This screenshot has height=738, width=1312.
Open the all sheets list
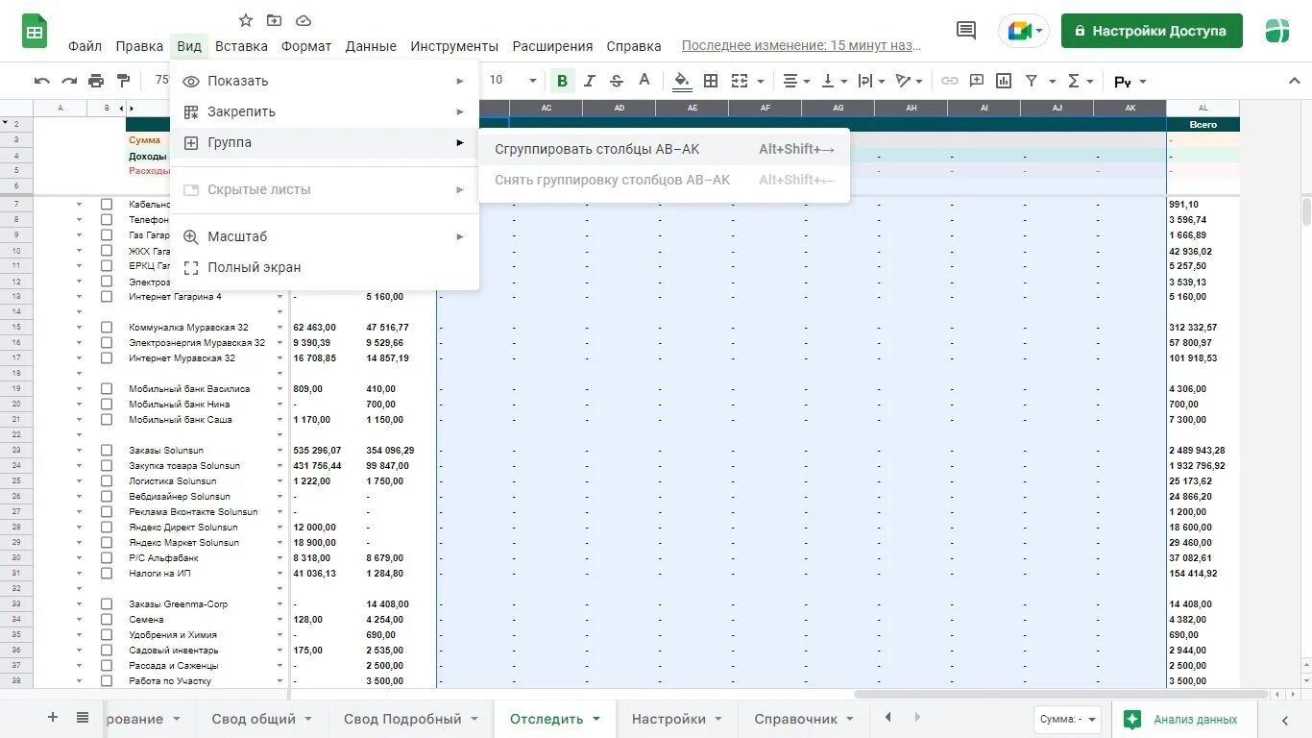pyautogui.click(x=83, y=718)
